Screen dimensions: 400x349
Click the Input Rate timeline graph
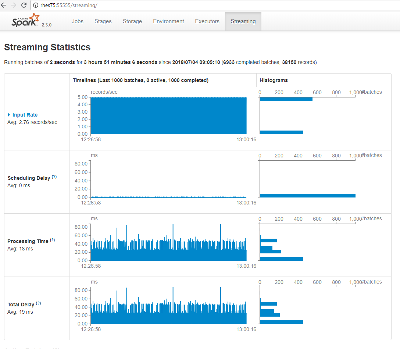click(x=168, y=115)
